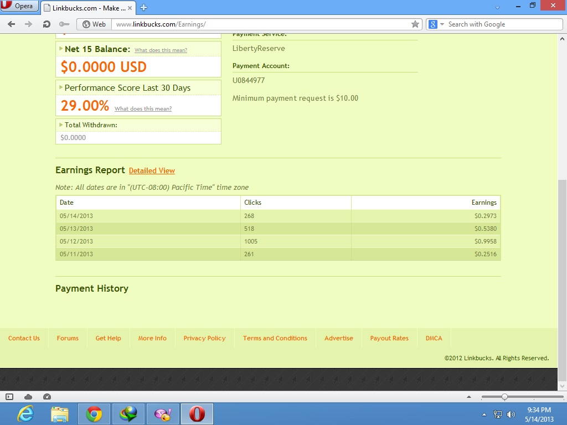Open Terms and Conditions footer link
This screenshot has width=567, height=425.
pyautogui.click(x=275, y=338)
